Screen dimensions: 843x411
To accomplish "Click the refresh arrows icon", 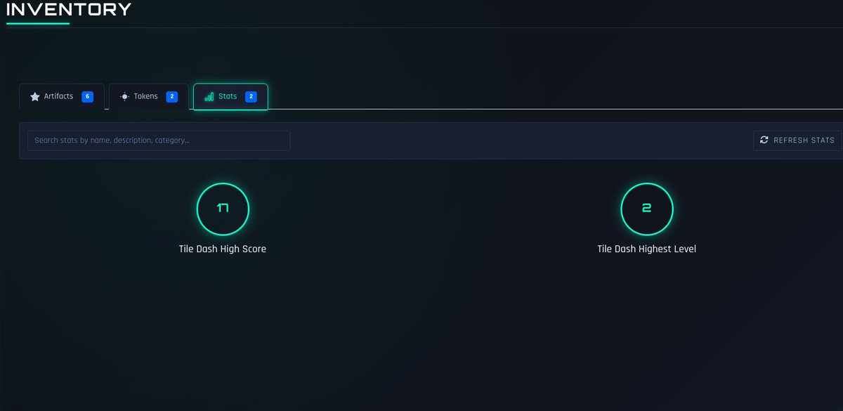I will pos(764,141).
